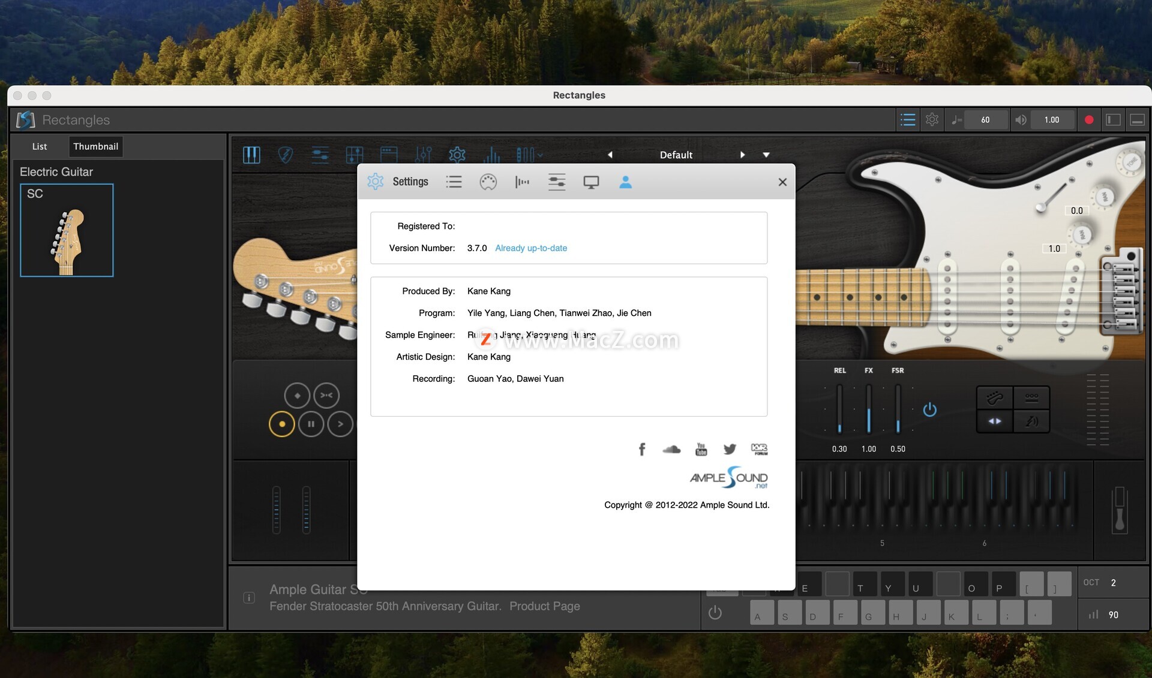
Task: Click the yellow record circle button
Action: pyautogui.click(x=282, y=424)
